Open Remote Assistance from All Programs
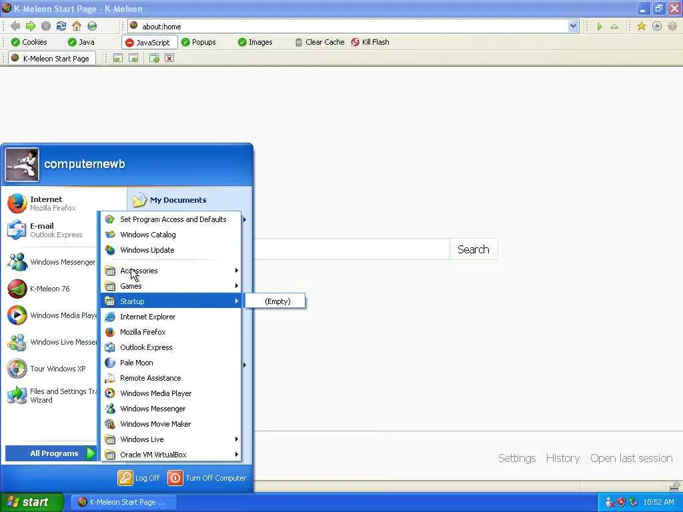 coord(171,378)
